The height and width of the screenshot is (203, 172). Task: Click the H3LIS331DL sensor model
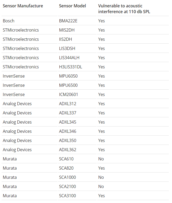coord(70,67)
